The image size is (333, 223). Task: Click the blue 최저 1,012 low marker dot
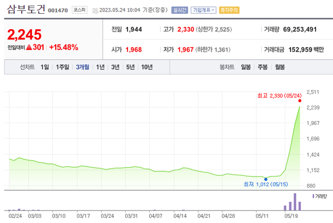[266, 179]
